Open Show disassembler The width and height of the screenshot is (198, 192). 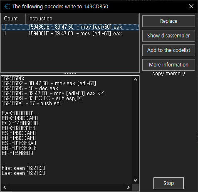point(168,36)
